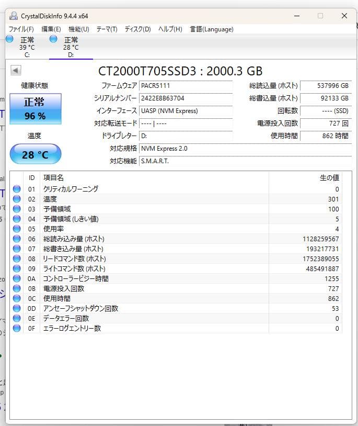This screenshot has width=358, height=426.
Task: Click the rotation rate value ---- (SSD)
Action: pyautogui.click(x=326, y=111)
